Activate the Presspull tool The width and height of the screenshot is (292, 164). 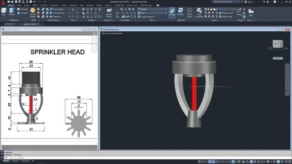[x=22, y=13]
